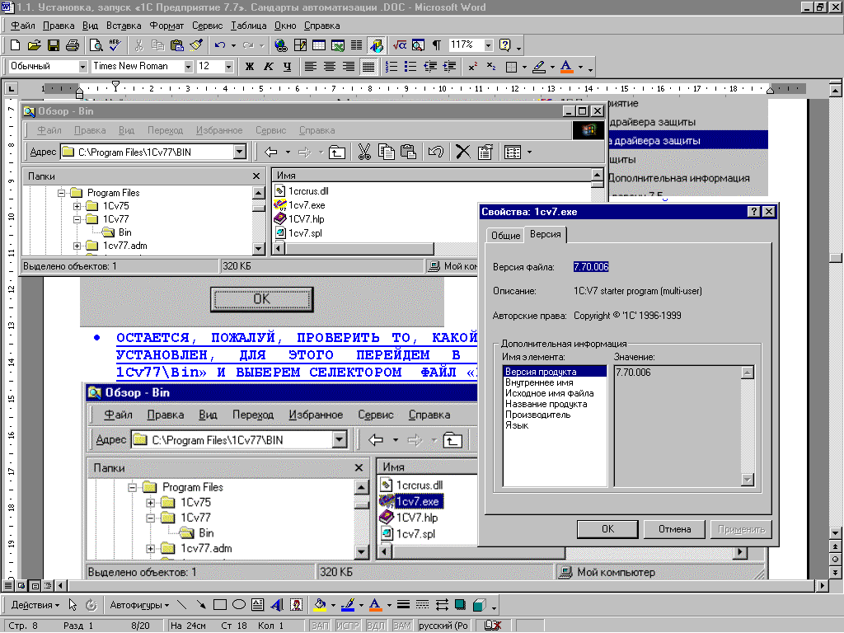Open the Сервис menu in Word
This screenshot has width=844, height=633.
[x=207, y=26]
